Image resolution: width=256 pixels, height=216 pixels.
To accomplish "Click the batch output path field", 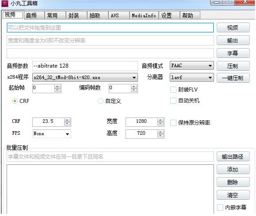I will [x=110, y=156].
